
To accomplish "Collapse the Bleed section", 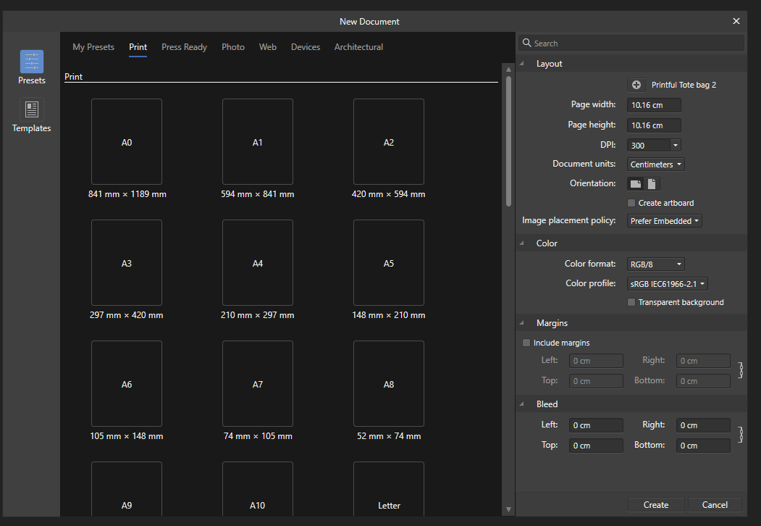I will [522, 404].
